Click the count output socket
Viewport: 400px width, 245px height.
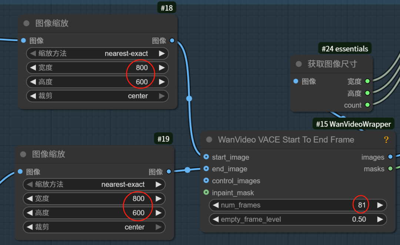click(367, 105)
